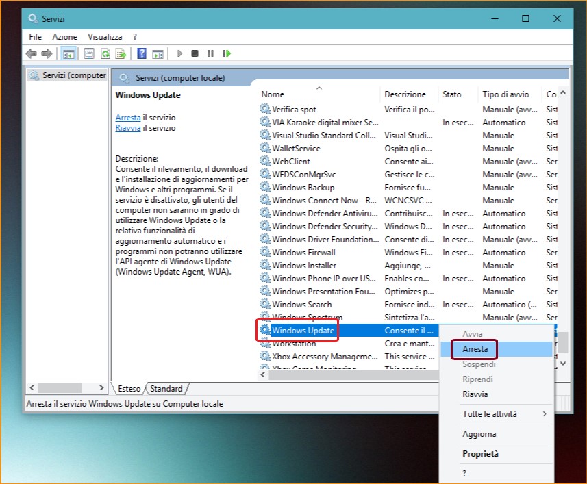Click the Export list toolbar icon
Image resolution: width=587 pixels, height=484 pixels.
coord(121,54)
